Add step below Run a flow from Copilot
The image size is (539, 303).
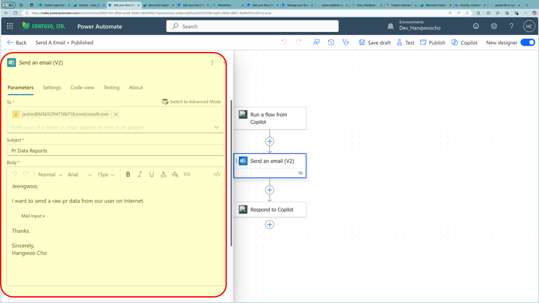pos(269,141)
